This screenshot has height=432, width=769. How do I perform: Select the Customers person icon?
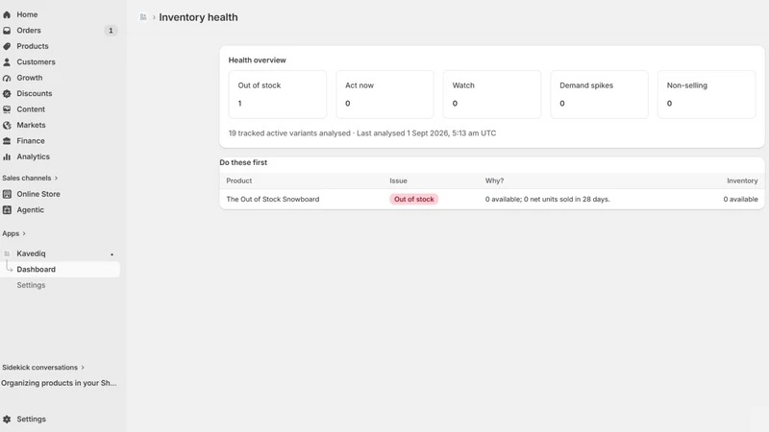click(x=7, y=62)
